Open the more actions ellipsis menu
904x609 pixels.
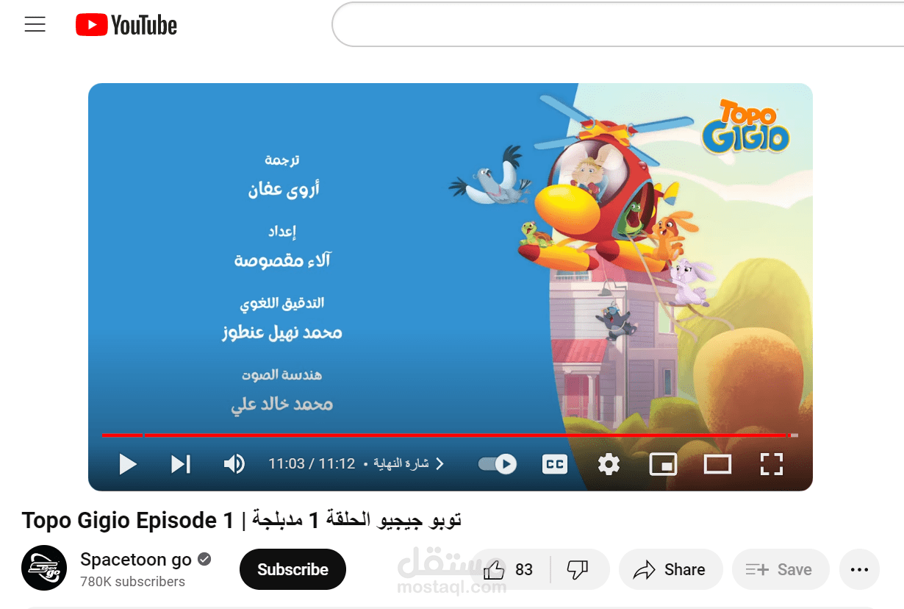click(859, 569)
